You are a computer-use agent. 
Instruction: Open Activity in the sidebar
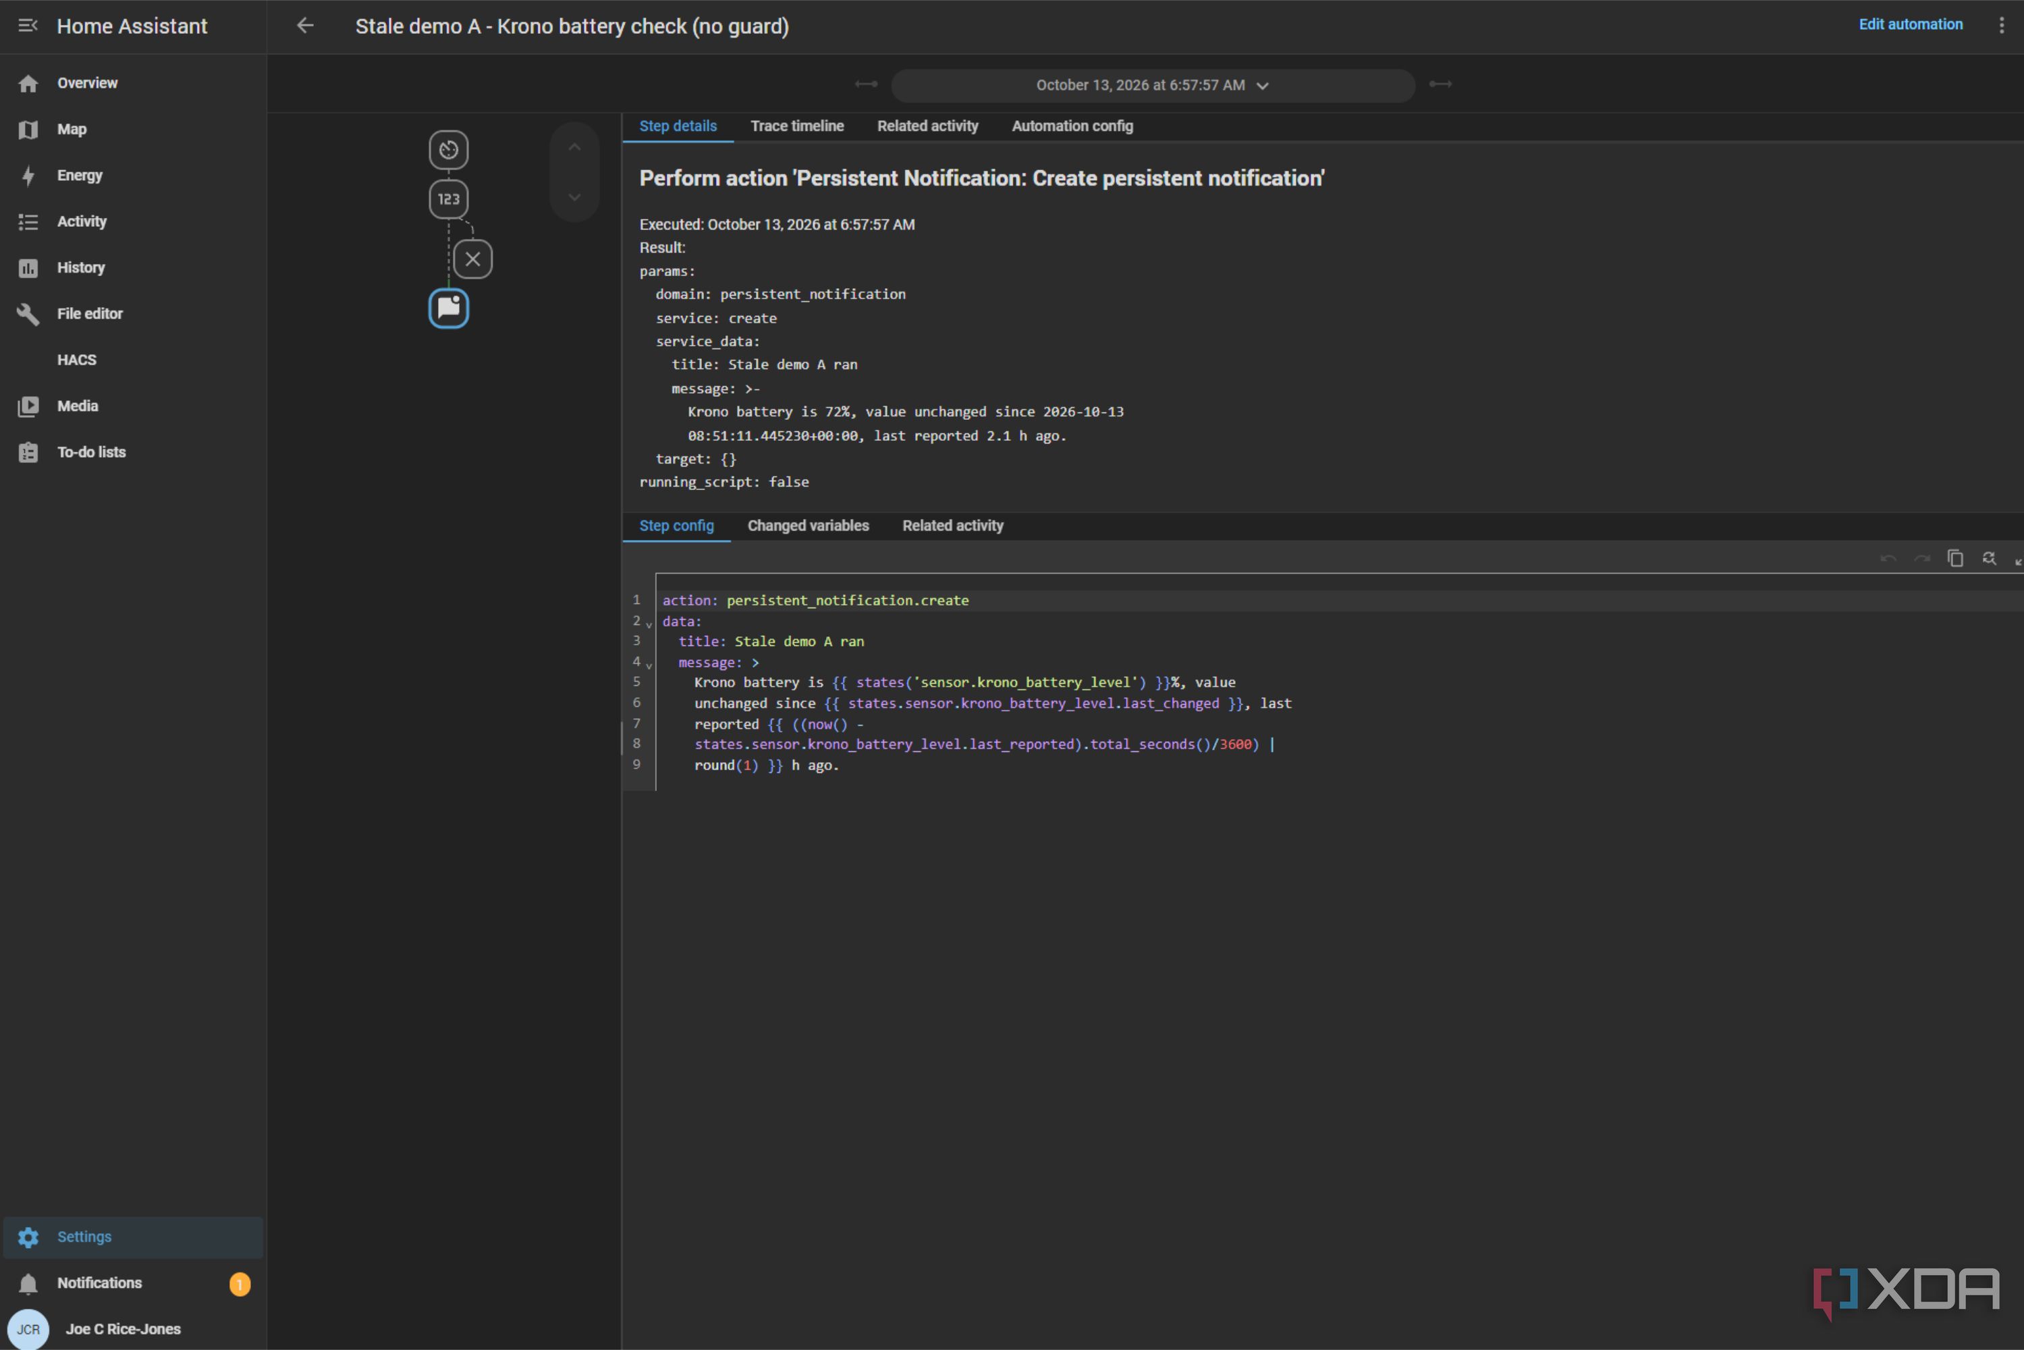tap(132, 221)
